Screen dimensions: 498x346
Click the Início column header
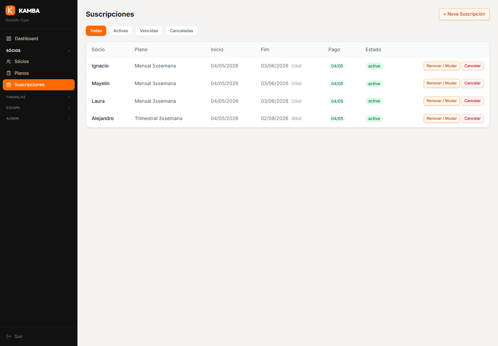(x=217, y=50)
